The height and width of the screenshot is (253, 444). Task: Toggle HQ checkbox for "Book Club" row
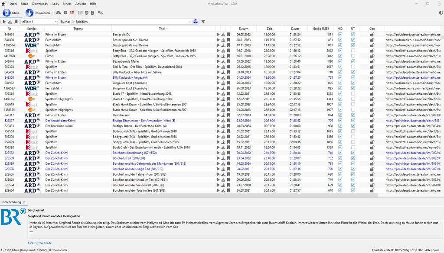[x=340, y=147]
